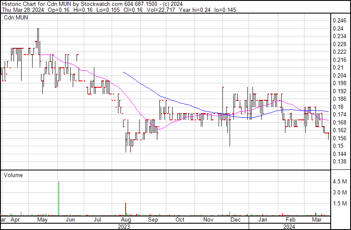
Task: Select the Dec month marker
Action: 236,220
